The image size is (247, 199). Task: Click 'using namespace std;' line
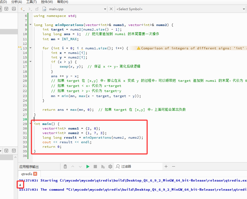pyautogui.click(x=55, y=16)
